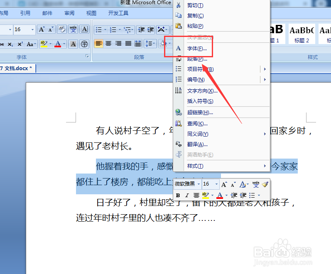This screenshot has height=274, width=331.
Task: Choose 插入符号(S) from context menu
Action: click(x=222, y=101)
